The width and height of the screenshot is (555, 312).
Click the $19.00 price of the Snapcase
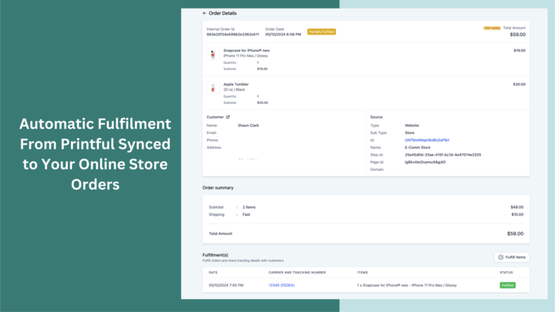[520, 51]
